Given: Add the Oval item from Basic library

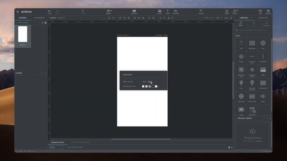Looking at the screenshot, I should (x=263, y=45).
